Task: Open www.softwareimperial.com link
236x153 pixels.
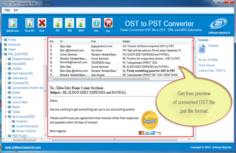Action: 23,147
